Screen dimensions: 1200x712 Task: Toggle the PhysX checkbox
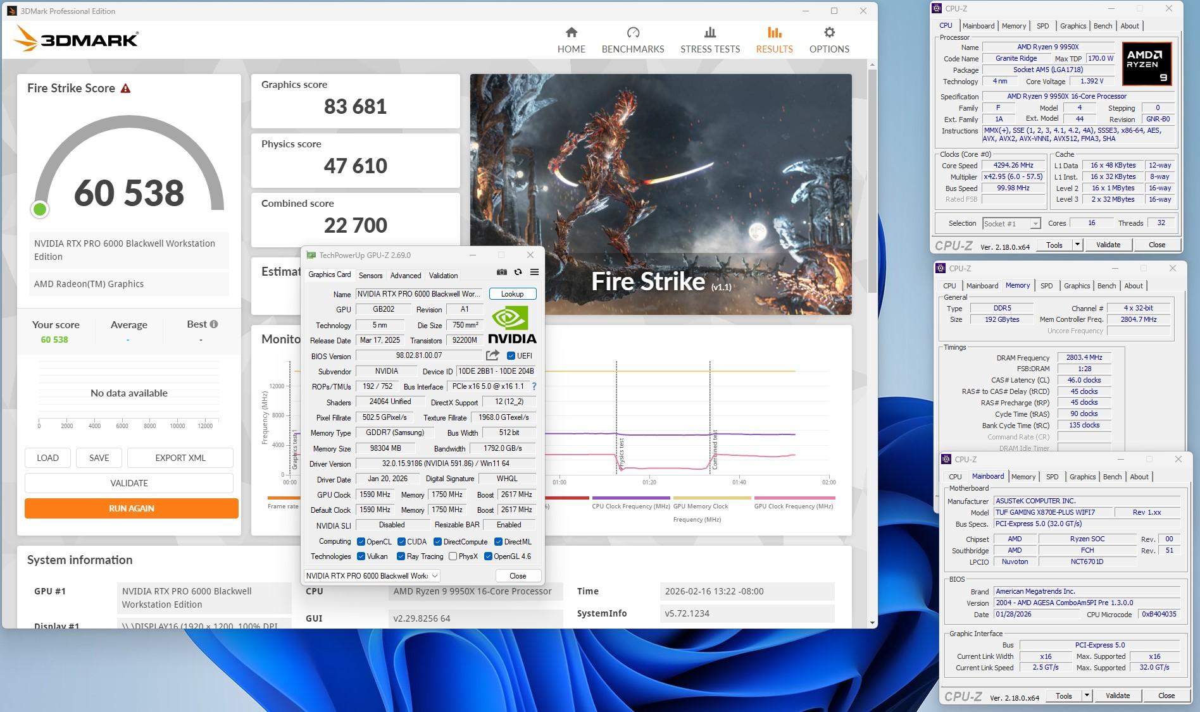coord(453,556)
